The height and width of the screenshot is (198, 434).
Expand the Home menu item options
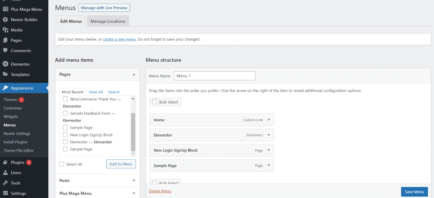pos(269,120)
